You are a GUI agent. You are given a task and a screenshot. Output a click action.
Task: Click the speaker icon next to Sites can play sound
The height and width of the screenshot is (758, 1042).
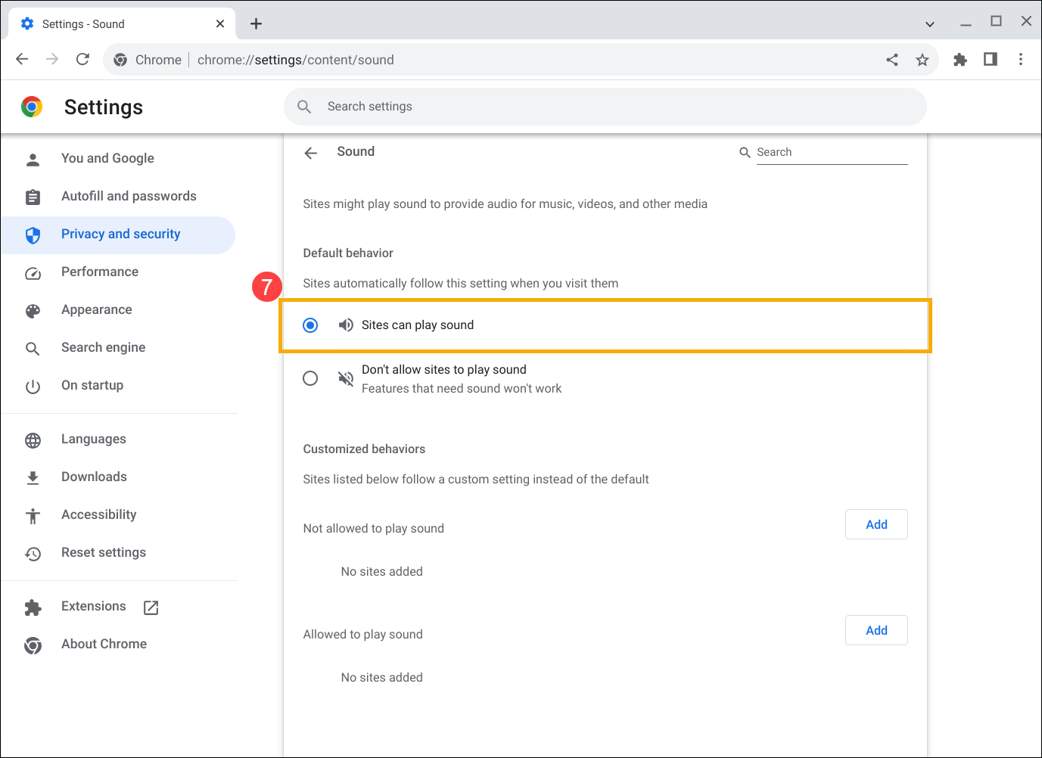346,325
